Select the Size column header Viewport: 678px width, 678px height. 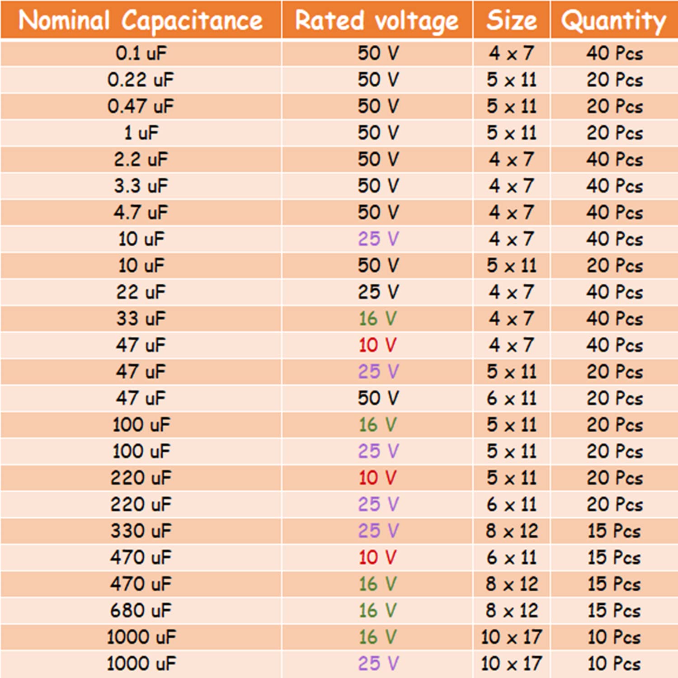[x=512, y=20]
